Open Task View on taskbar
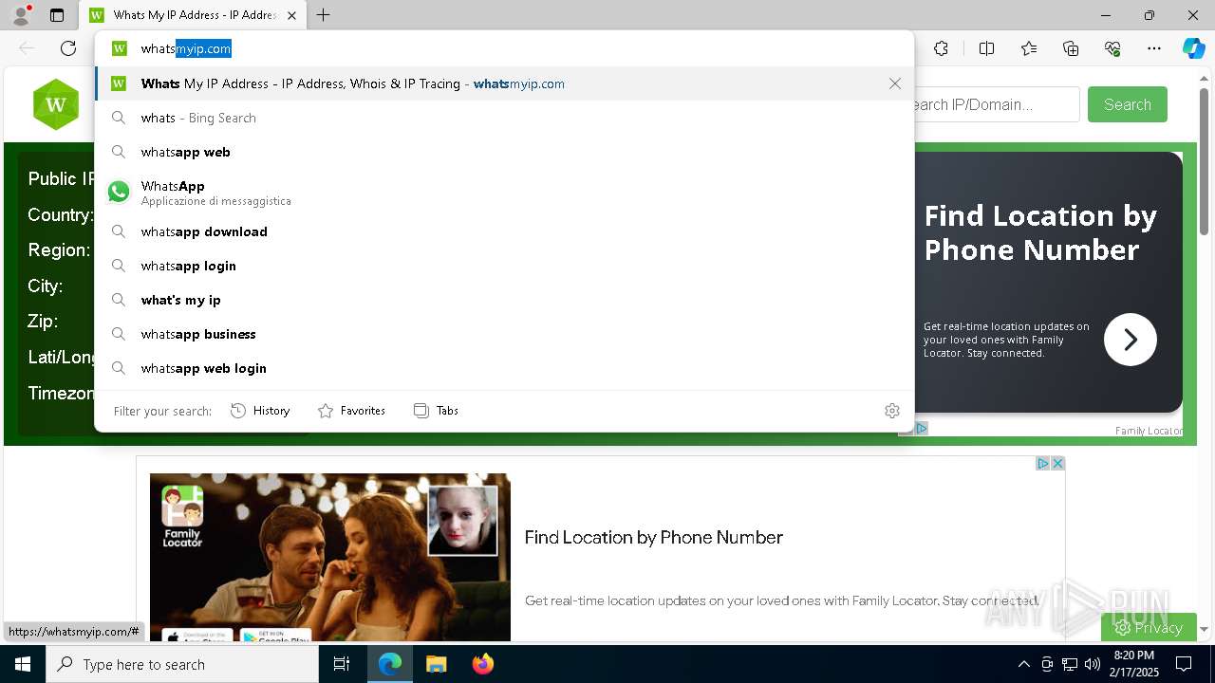1215x683 pixels. tap(342, 664)
